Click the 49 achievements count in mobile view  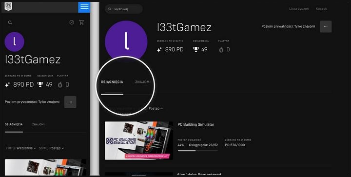tap(49, 84)
